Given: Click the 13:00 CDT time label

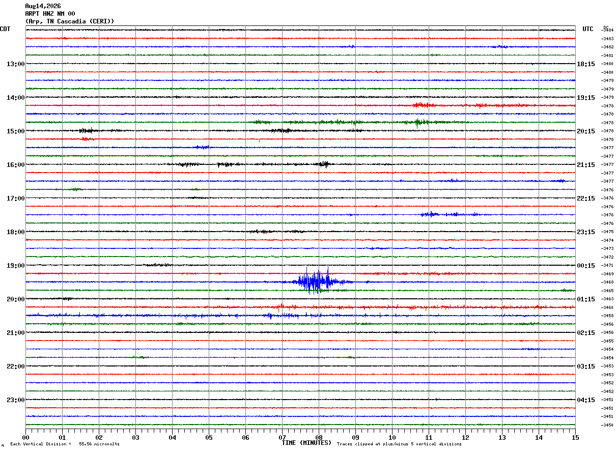Looking at the screenshot, I should [15, 64].
